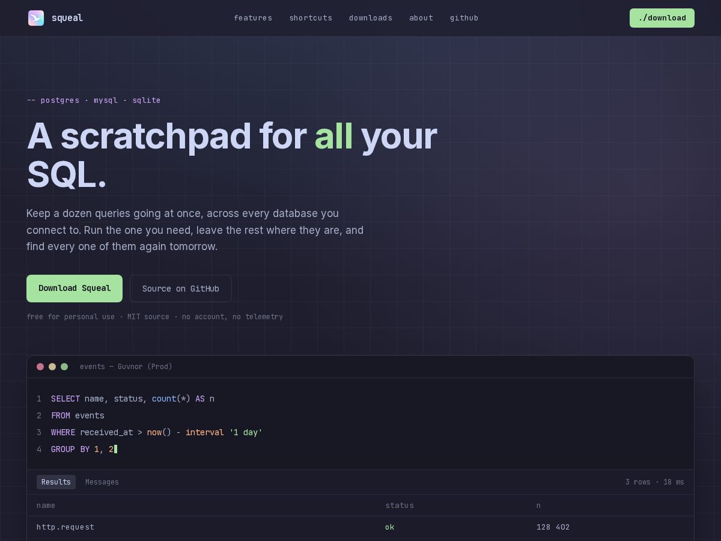This screenshot has height=541, width=721.
Task: Click the 'n' column header
Action: pyautogui.click(x=538, y=506)
